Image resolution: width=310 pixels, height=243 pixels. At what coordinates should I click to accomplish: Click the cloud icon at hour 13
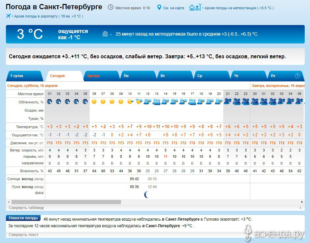[x=157, y=102]
